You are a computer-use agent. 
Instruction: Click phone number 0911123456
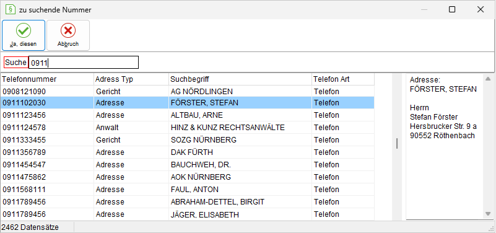coord(24,115)
